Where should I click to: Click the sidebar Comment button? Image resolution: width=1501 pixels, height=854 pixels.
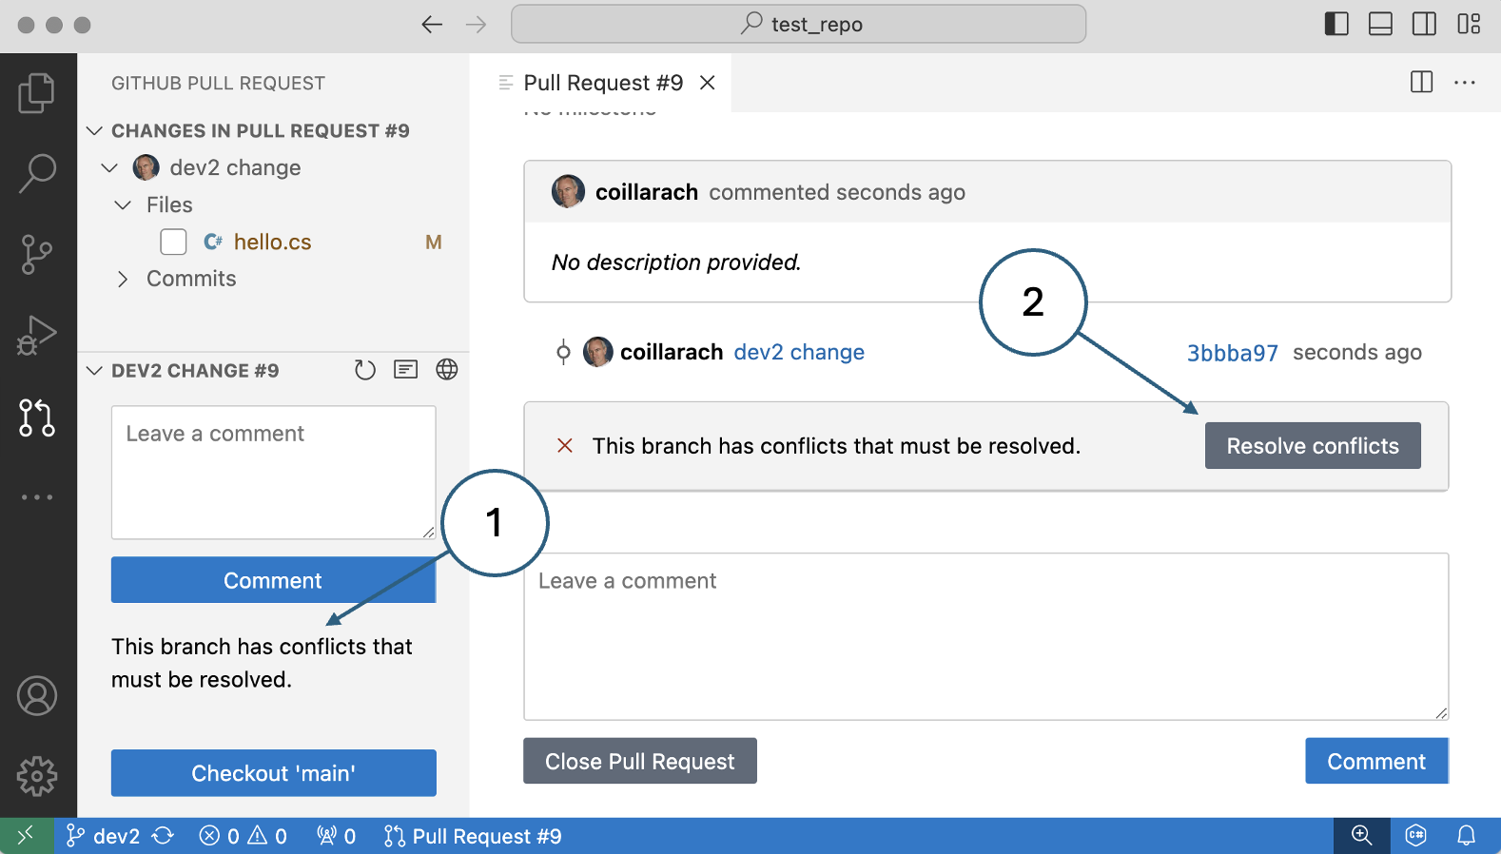tap(273, 580)
